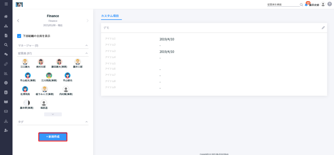Open 橋下みえ子(兼務) employee avatar
This screenshot has height=155, width=334.
[45, 89]
